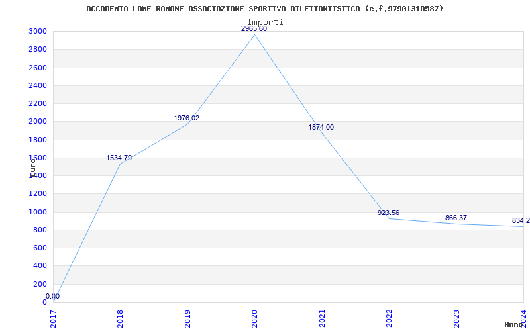Click the 2019 x-axis year label

tap(187, 318)
